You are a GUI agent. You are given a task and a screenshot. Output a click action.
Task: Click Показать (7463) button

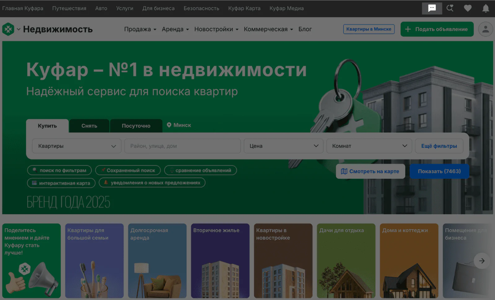pos(439,171)
